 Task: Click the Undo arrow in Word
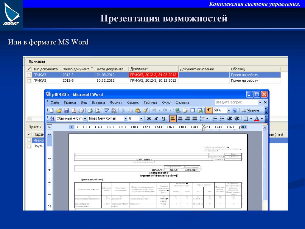154,110
